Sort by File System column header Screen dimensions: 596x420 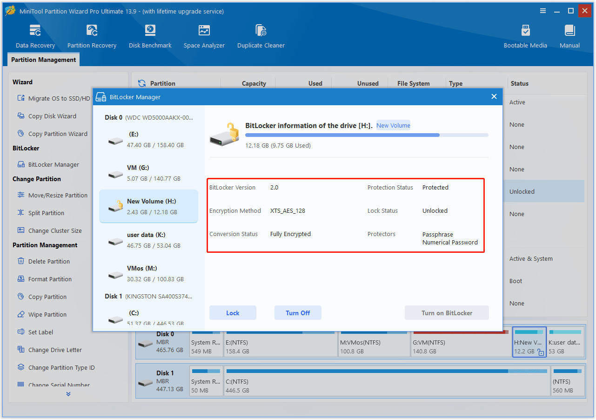[414, 83]
